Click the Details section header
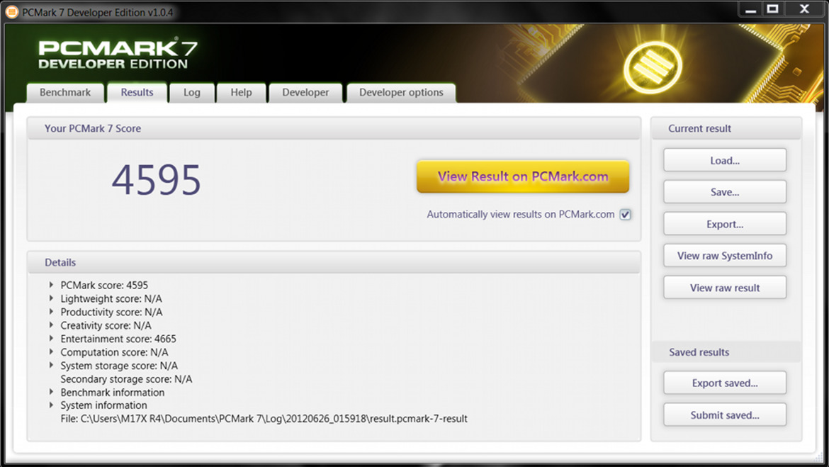The height and width of the screenshot is (467, 829). tap(334, 262)
